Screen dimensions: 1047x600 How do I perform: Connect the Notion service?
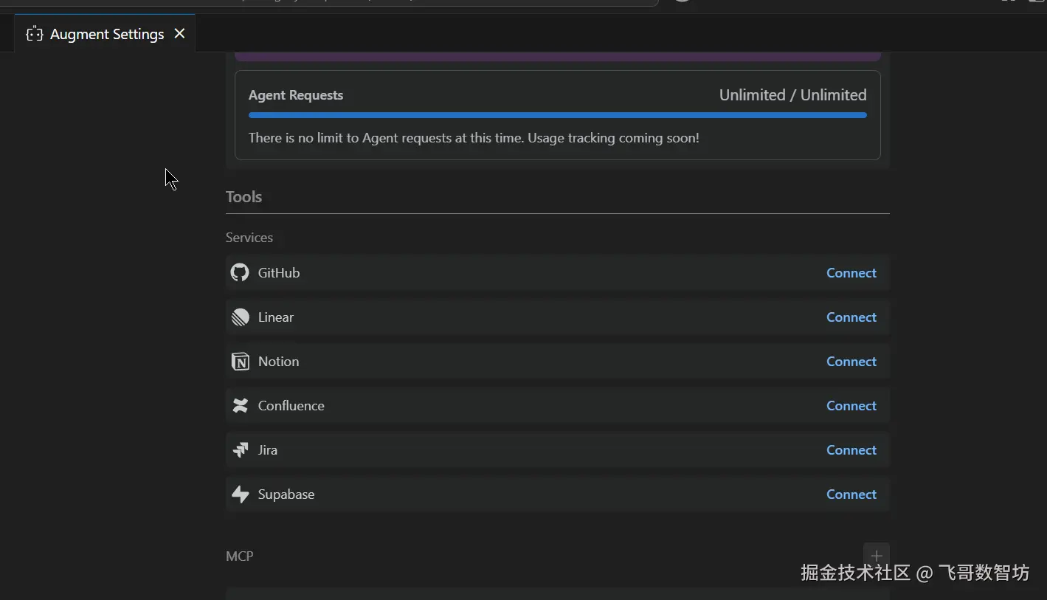851,362
